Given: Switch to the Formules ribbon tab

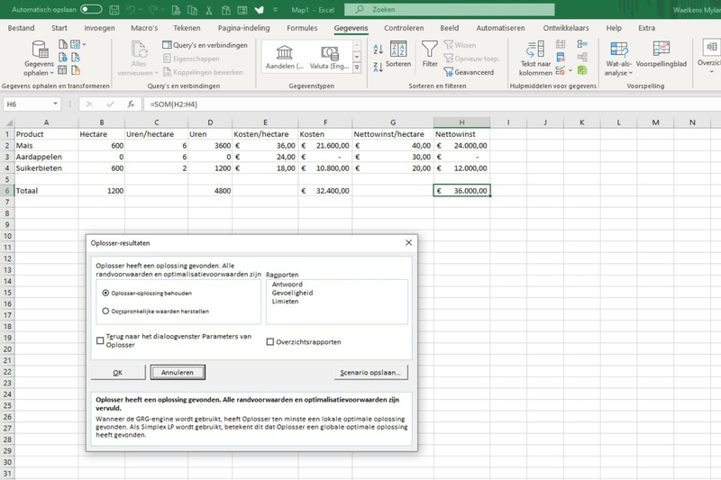Looking at the screenshot, I should click(302, 28).
